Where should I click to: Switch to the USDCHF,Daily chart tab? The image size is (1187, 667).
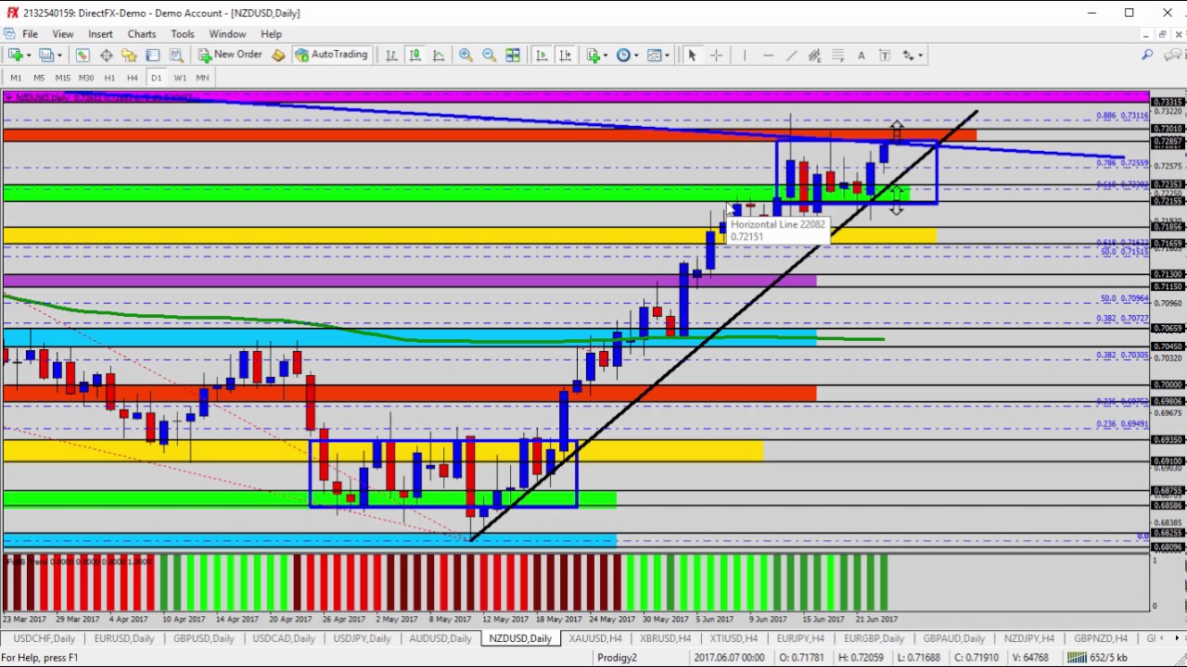pos(43,638)
